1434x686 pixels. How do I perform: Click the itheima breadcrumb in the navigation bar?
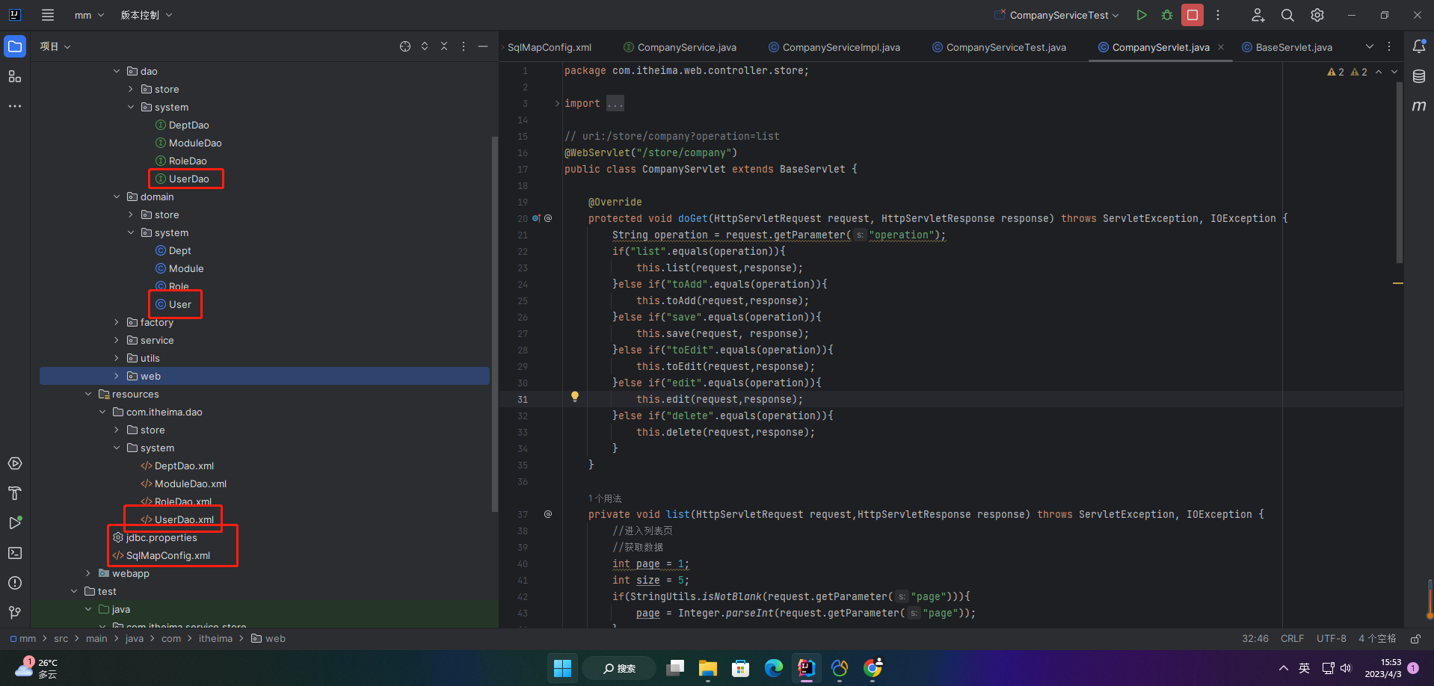pyautogui.click(x=215, y=639)
